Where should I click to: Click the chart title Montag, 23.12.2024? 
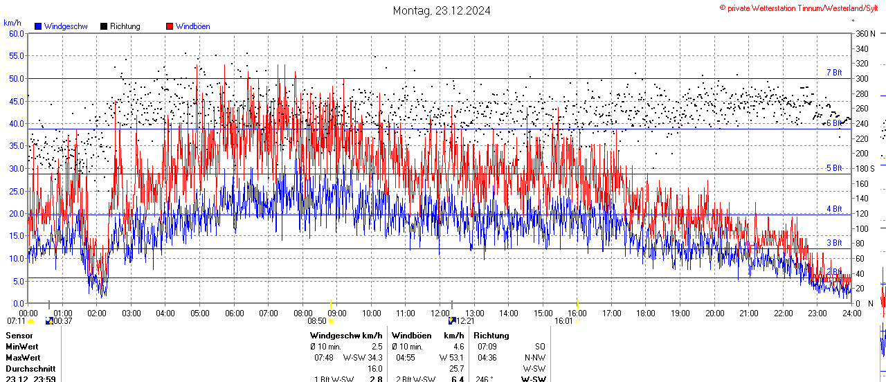[442, 10]
